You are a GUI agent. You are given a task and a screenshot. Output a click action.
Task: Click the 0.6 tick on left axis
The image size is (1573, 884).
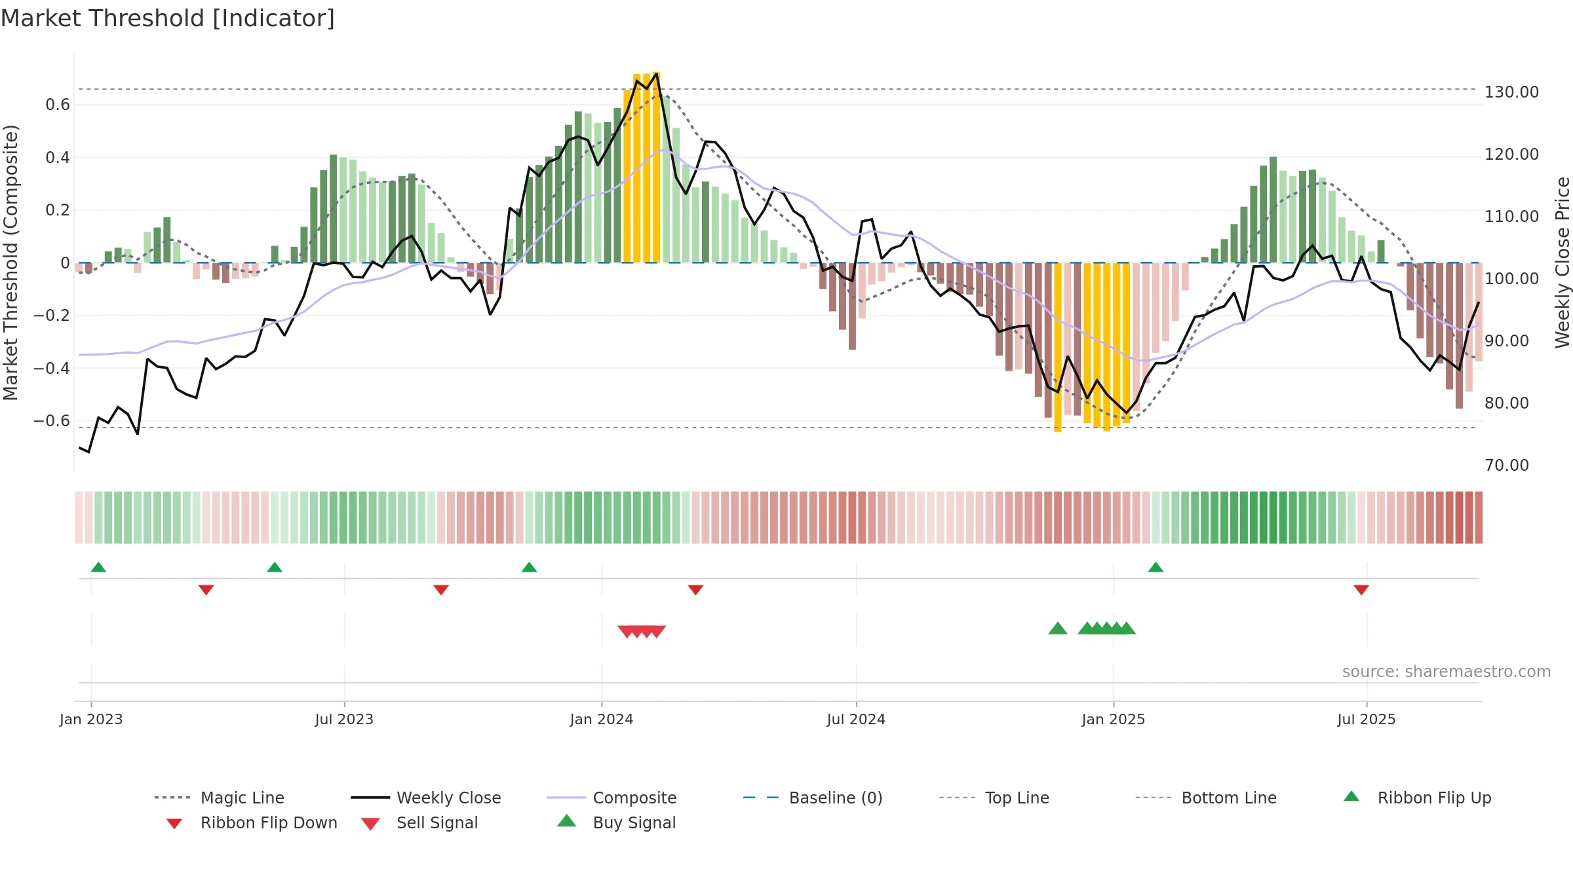pos(58,105)
